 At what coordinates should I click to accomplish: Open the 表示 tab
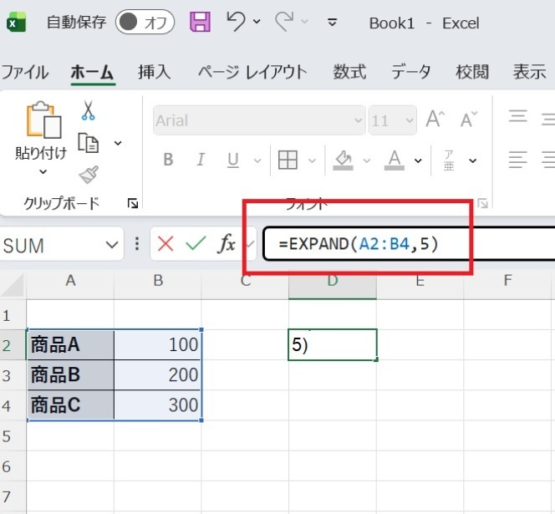coord(530,72)
